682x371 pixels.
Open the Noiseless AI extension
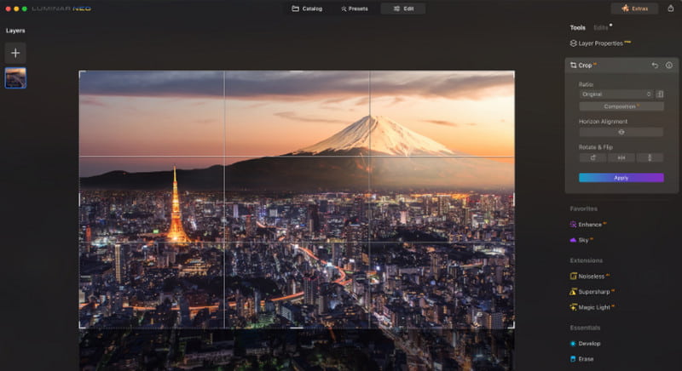click(589, 276)
